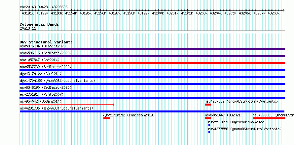Open variant nsv6537739 (Sedlazeck2020)
The image size is (294, 145).
(x=46, y=67)
